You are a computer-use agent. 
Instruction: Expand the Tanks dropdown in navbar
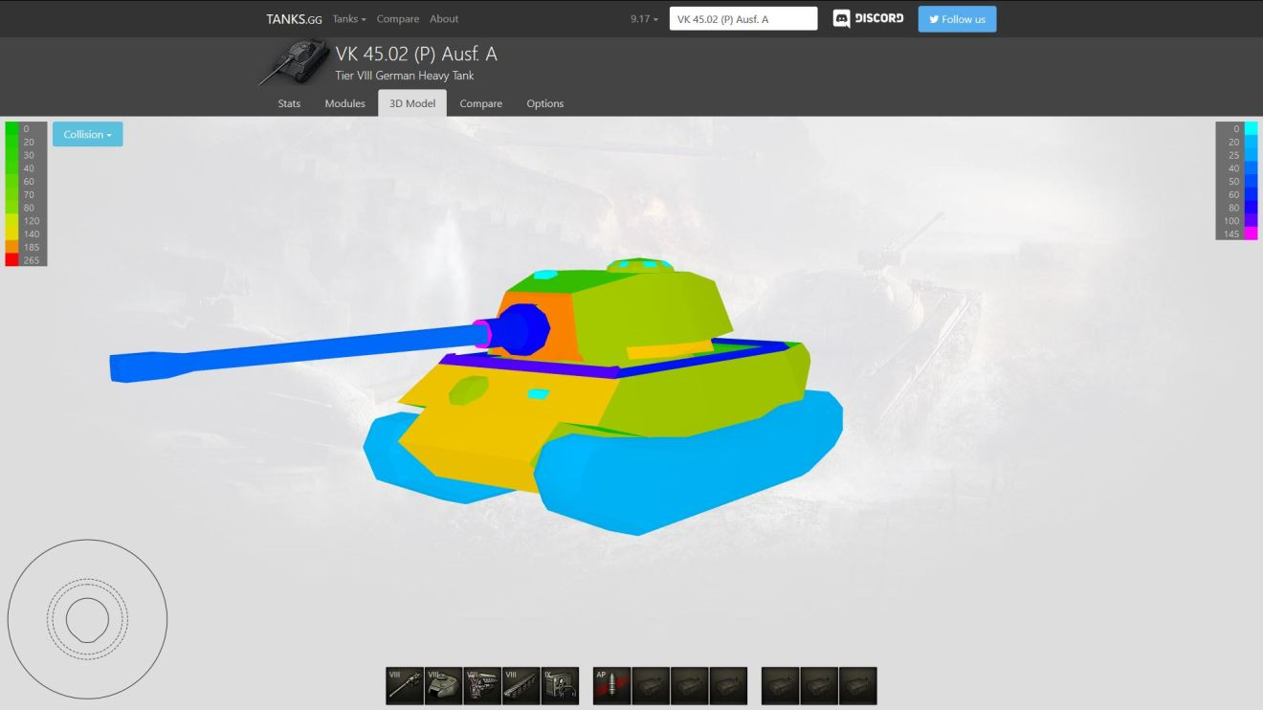coord(349,19)
